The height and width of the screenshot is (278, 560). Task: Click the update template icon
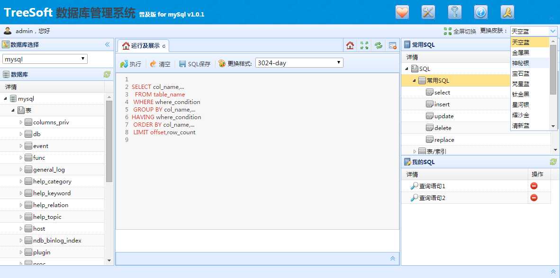[x=430, y=116]
